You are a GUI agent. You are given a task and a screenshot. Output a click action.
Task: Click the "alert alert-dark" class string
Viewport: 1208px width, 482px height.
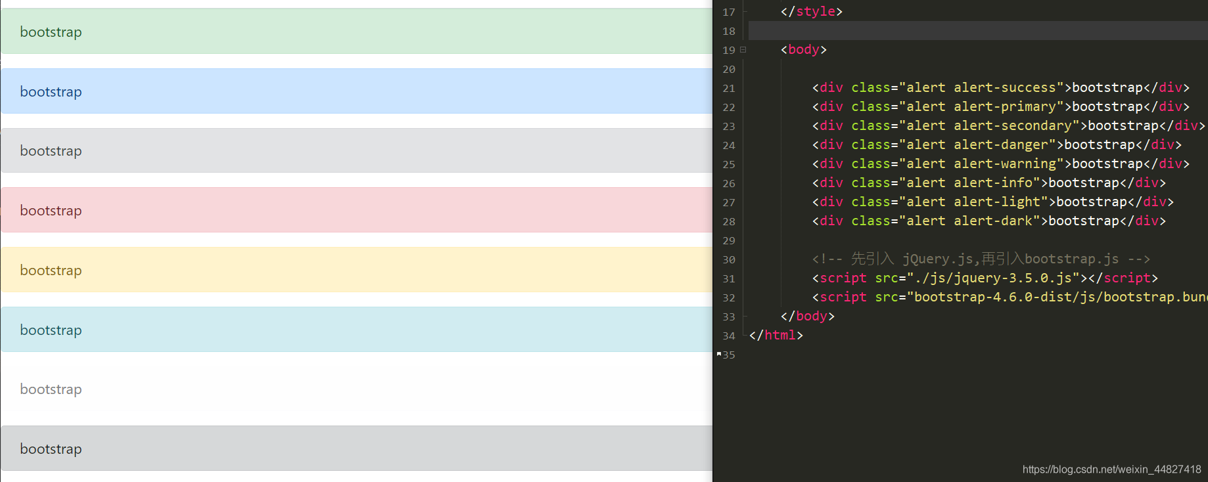[970, 221]
